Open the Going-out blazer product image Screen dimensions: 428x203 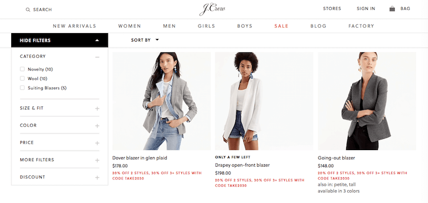pos(367,101)
